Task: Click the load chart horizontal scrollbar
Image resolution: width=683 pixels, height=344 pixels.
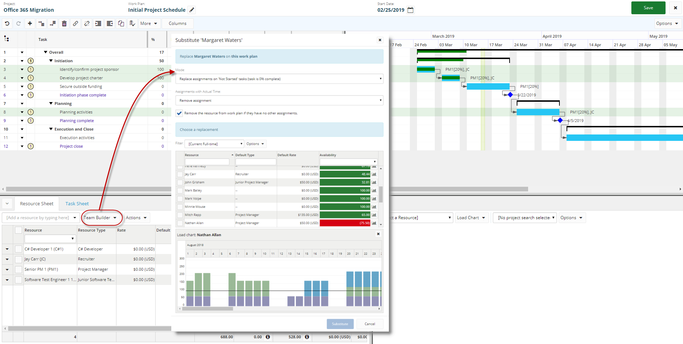Action: [208, 309]
